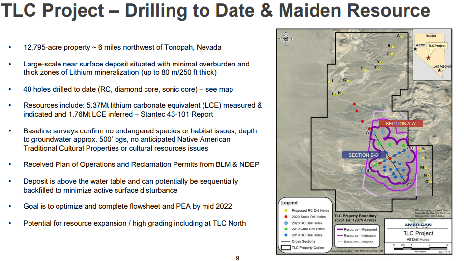
Task: Click the bullet 'Potential for resource expansion'
Action: click(135, 223)
